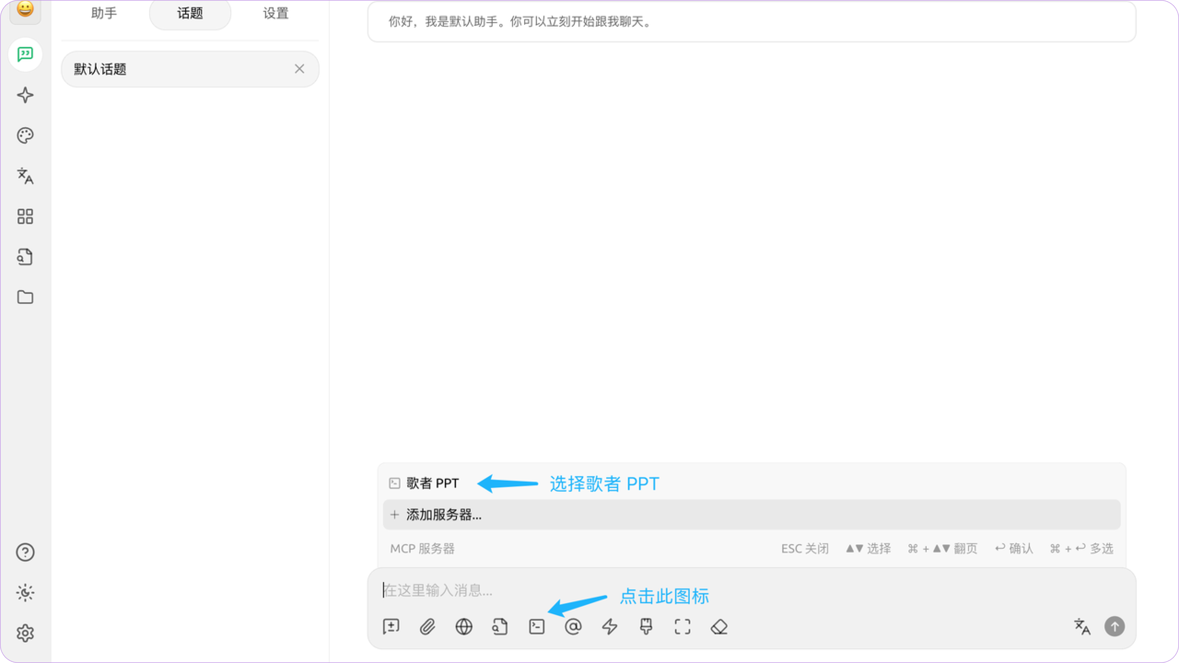This screenshot has height=663, width=1179.
Task: Toggle the light/dark theme icon
Action: 25,592
